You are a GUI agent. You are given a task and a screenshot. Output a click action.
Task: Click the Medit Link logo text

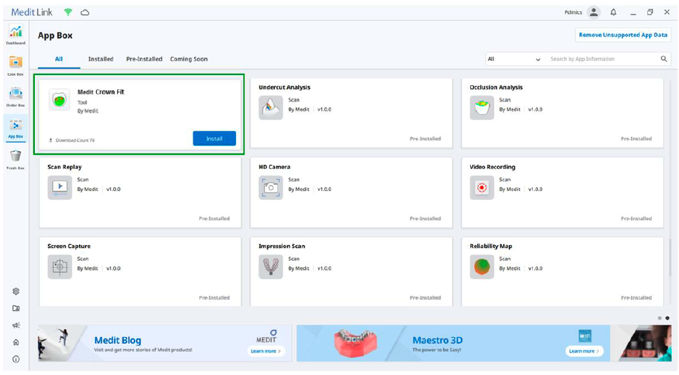pos(32,12)
